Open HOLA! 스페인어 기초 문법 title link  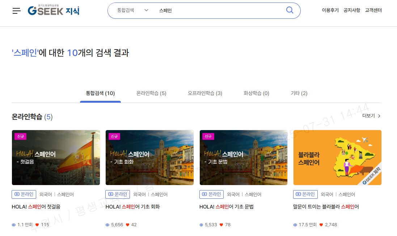(226, 207)
